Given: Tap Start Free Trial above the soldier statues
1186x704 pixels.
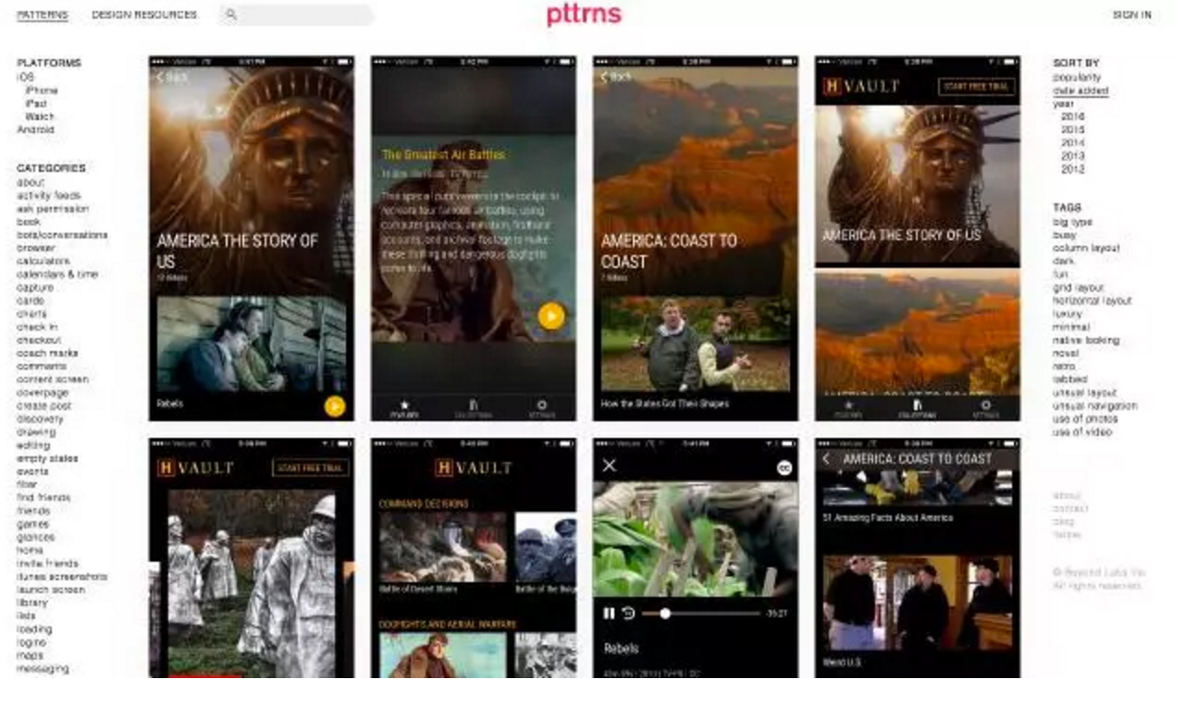Looking at the screenshot, I should [311, 467].
